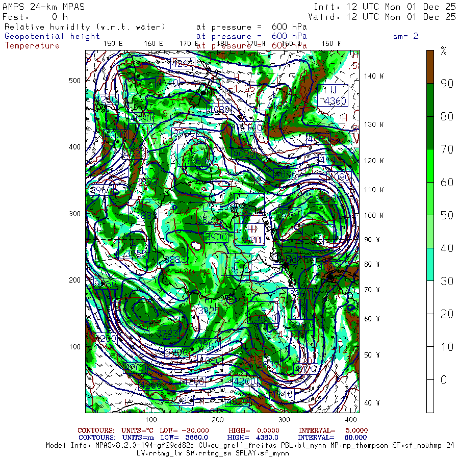459x459 pixels.
Task: Click the '40 W' longitude label on right
Action: point(371,403)
